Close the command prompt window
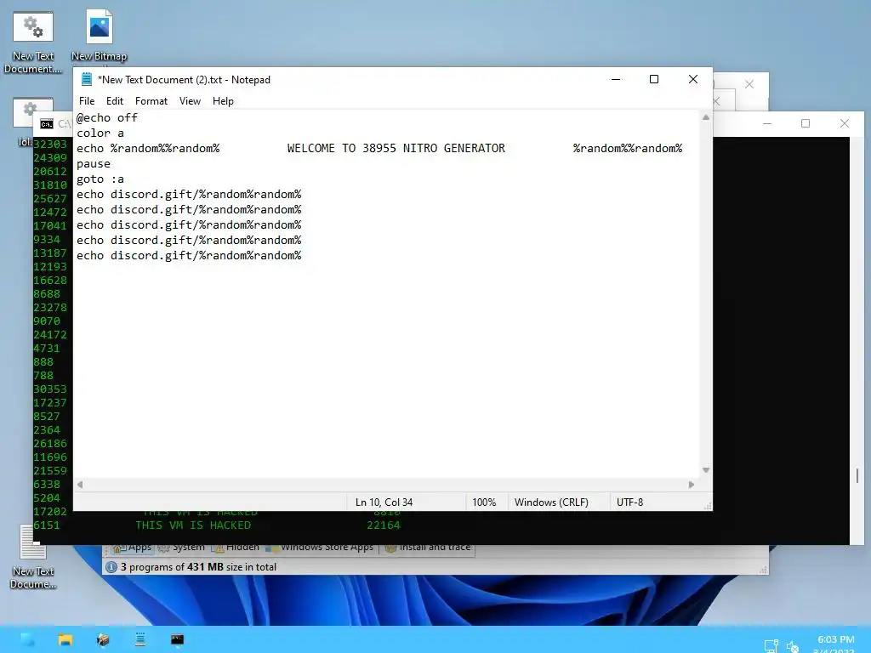This screenshot has height=653, width=871. tap(845, 123)
